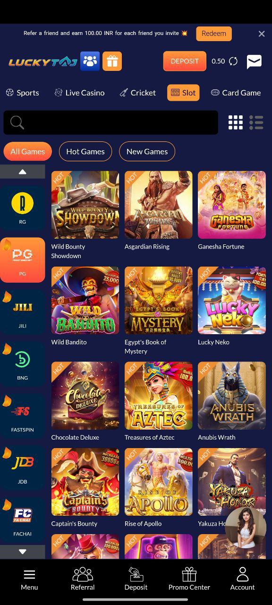Tap the orange gift box icon
Viewport: 272px width, 605px height.
[x=112, y=61]
